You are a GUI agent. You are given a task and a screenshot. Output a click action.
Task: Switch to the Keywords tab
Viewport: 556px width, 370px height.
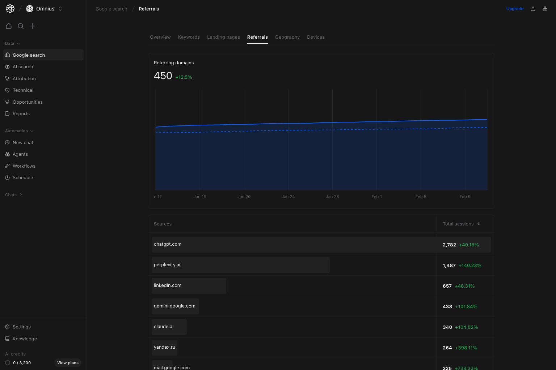[x=189, y=37]
